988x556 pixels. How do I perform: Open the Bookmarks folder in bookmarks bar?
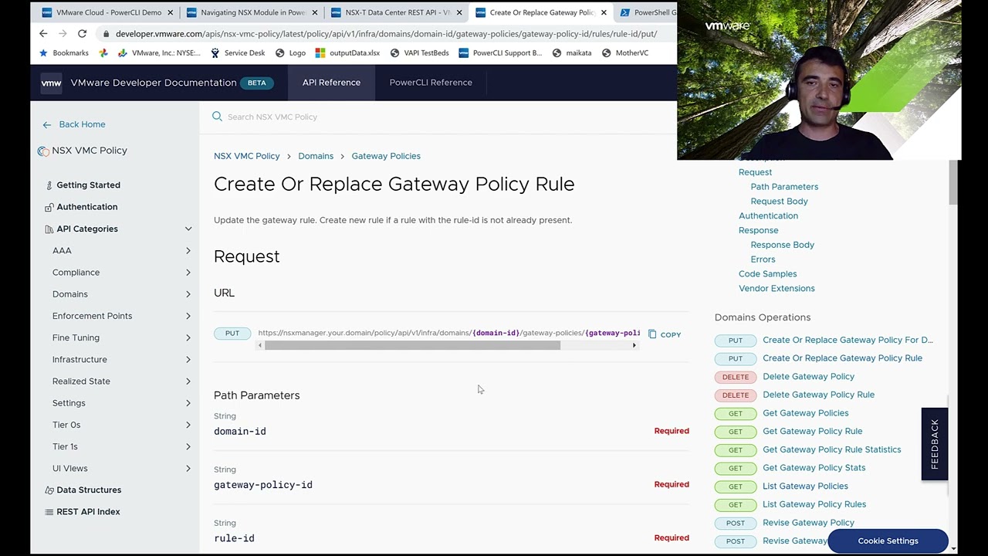click(x=63, y=53)
